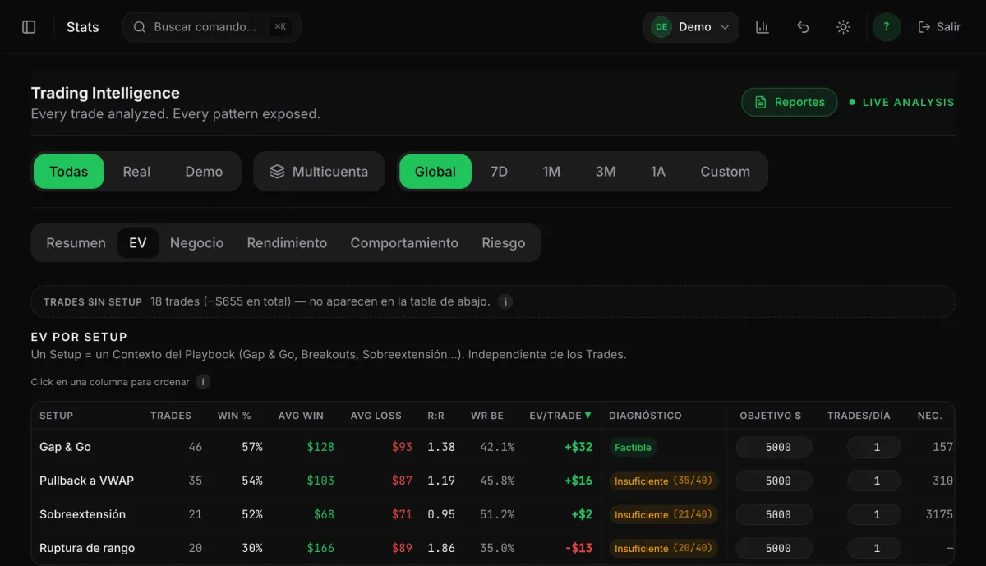Select the Todas account filter
Screen dimensions: 986x566
click(69, 172)
